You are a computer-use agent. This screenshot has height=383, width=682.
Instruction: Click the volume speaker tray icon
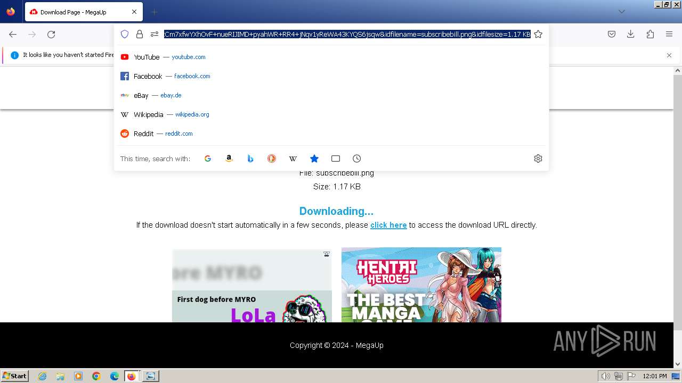605,376
